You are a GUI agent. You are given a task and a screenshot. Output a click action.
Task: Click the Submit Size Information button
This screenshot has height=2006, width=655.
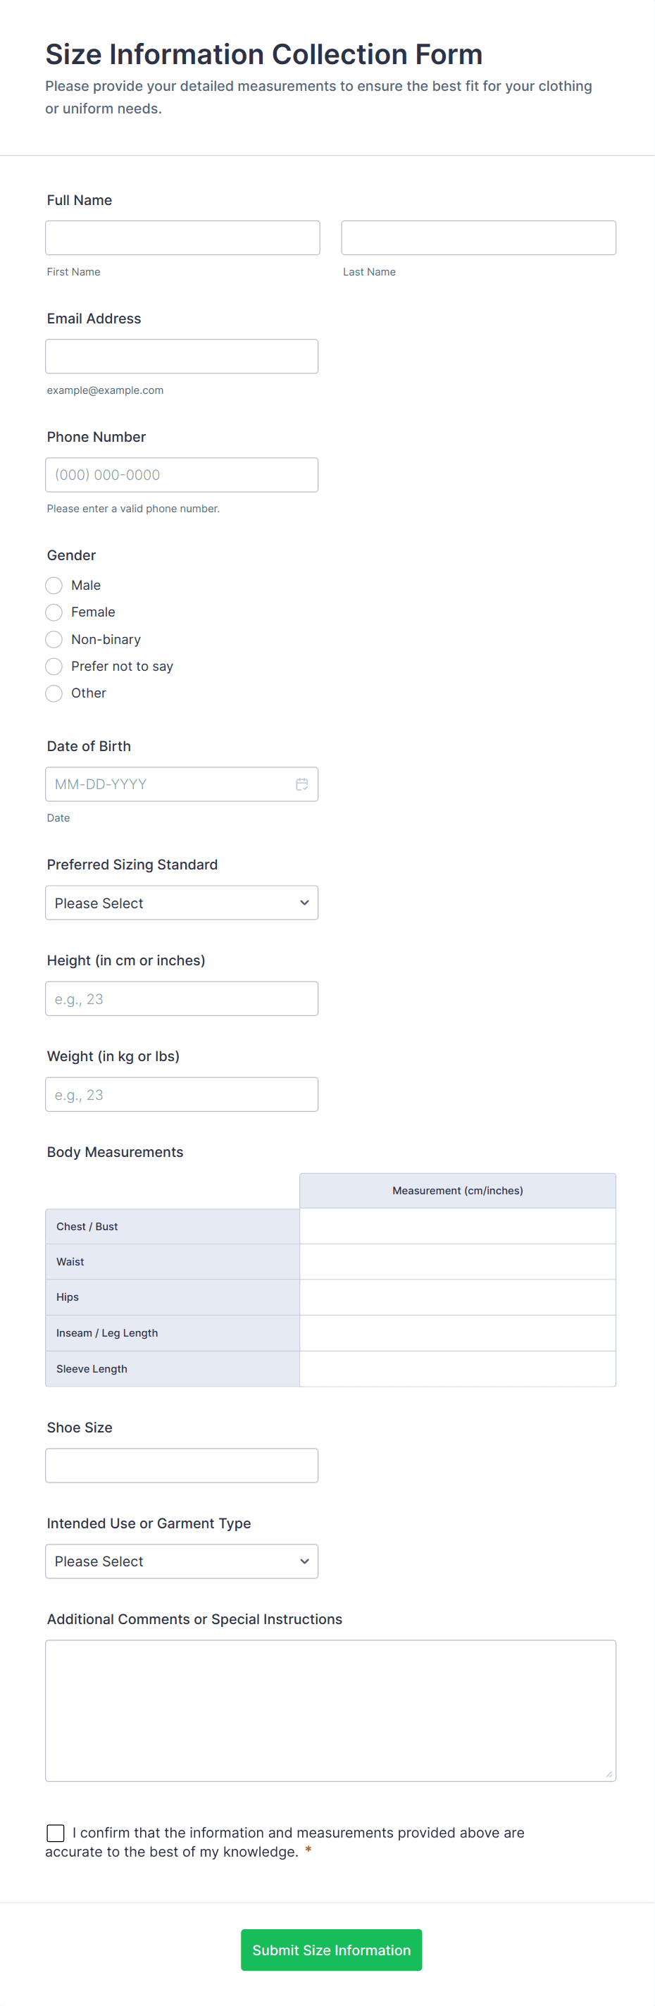click(331, 1950)
